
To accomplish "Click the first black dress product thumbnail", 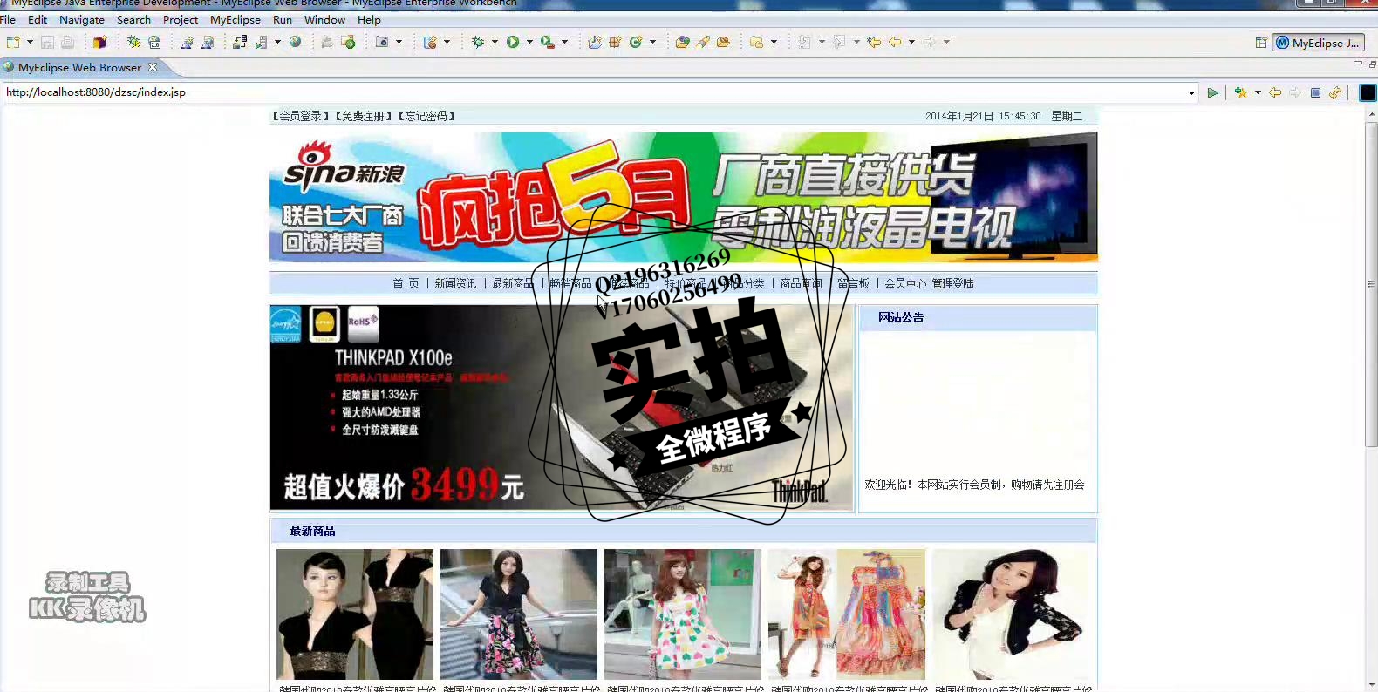I will tap(355, 614).
